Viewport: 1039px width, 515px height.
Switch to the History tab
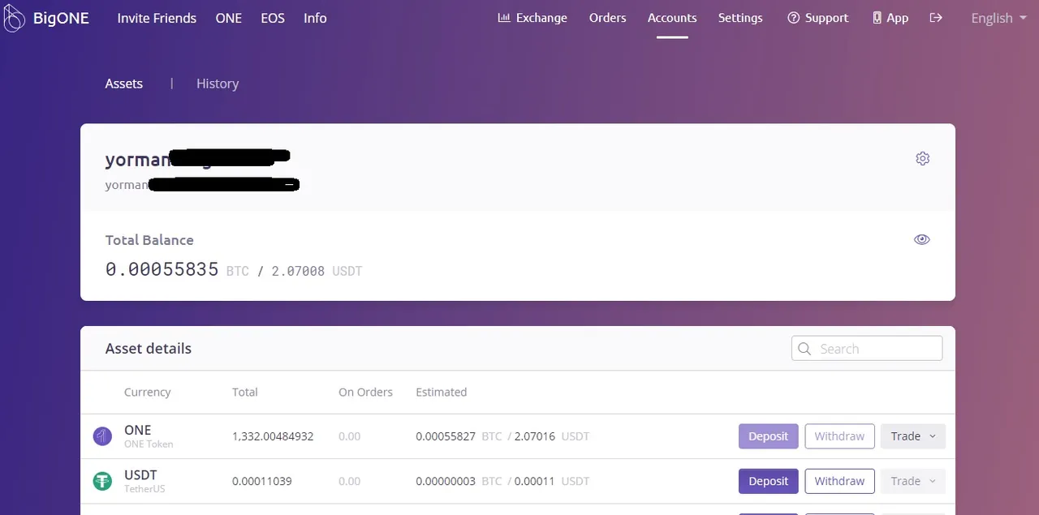point(218,84)
